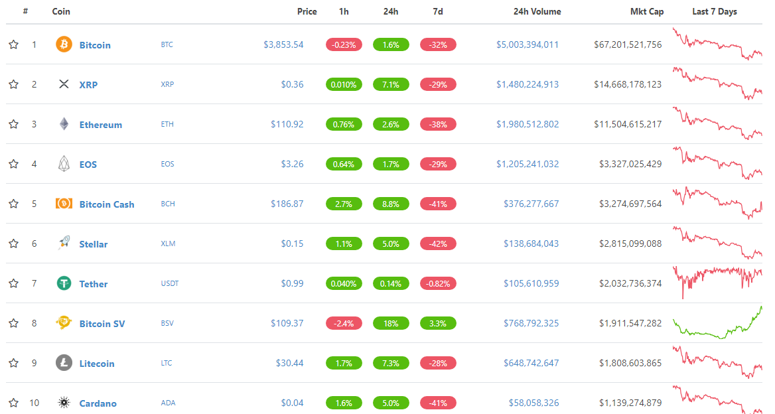Click the USDT ticker symbol

click(170, 283)
